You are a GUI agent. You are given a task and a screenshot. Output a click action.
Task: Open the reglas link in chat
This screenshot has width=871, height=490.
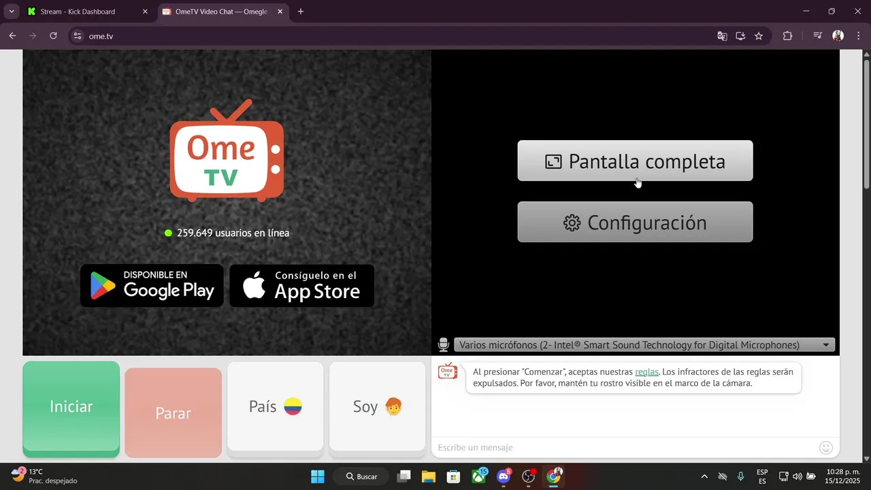point(646,372)
